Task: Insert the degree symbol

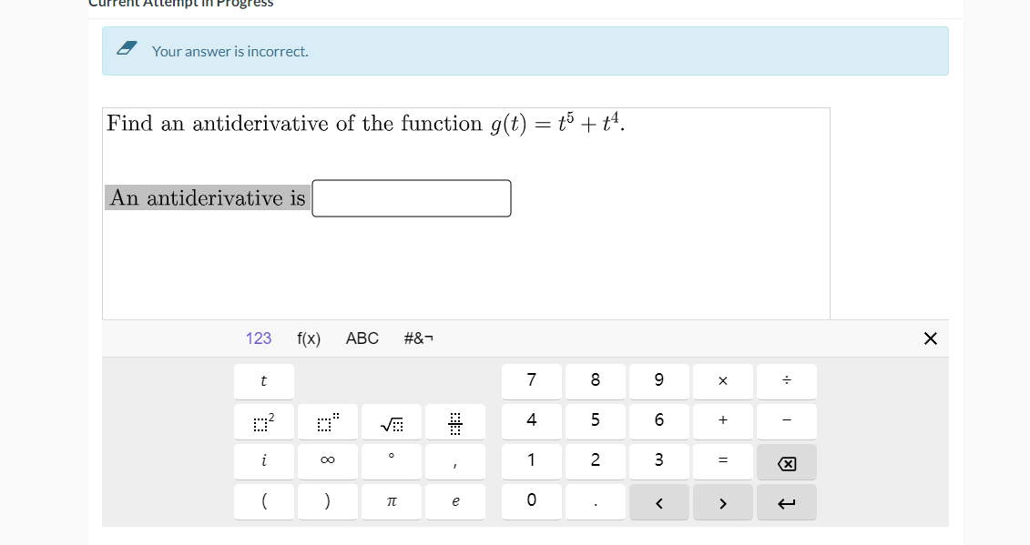Action: coord(392,461)
